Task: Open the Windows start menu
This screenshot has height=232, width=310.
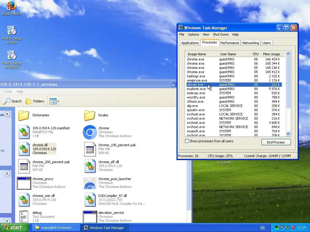Action: 14,227
